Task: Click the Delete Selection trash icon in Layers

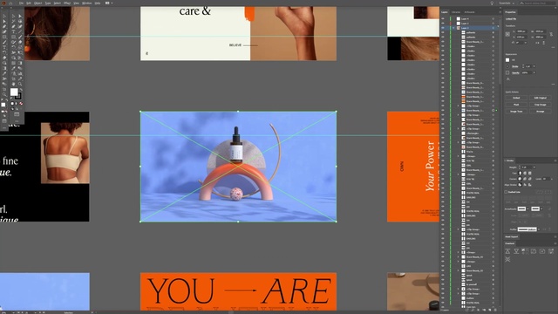Action: point(495,311)
